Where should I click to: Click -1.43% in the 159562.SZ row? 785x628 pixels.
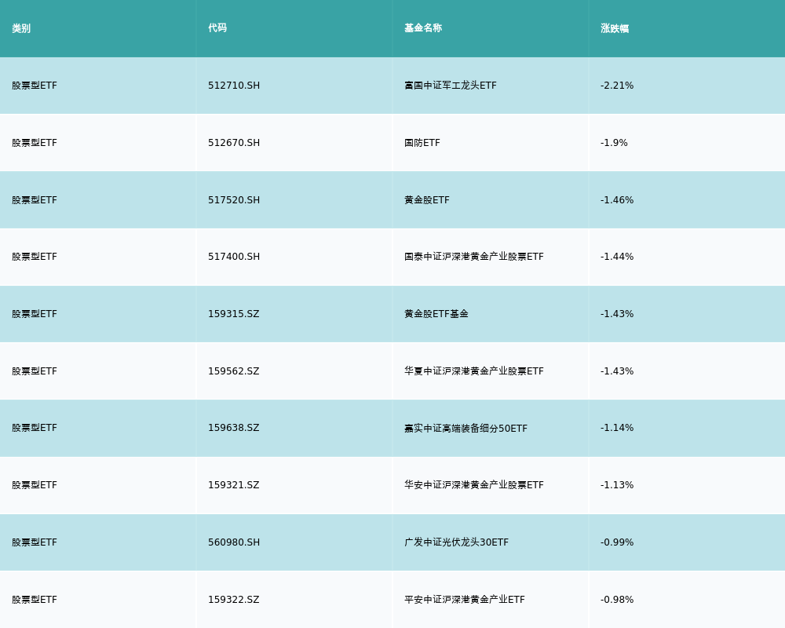coord(617,371)
